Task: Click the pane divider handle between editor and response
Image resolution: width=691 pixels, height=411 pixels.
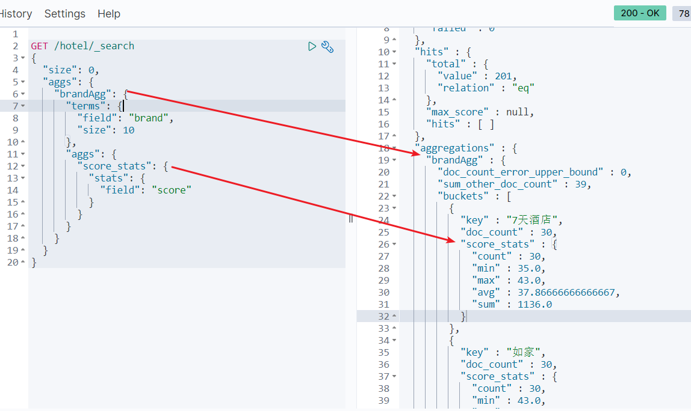Action: [351, 219]
